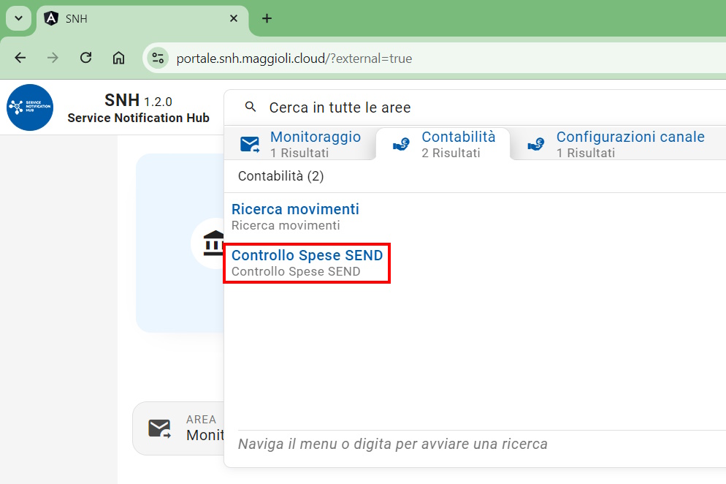Click the search magnifier icon
Image resolution: width=726 pixels, height=484 pixels.
(251, 107)
